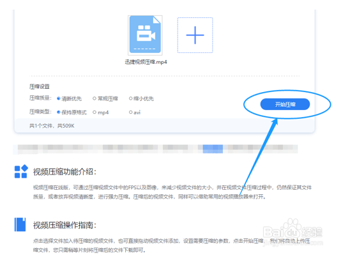Click the highlighted blue item in blurred bar
The image size is (343, 255).
pos(213,149)
